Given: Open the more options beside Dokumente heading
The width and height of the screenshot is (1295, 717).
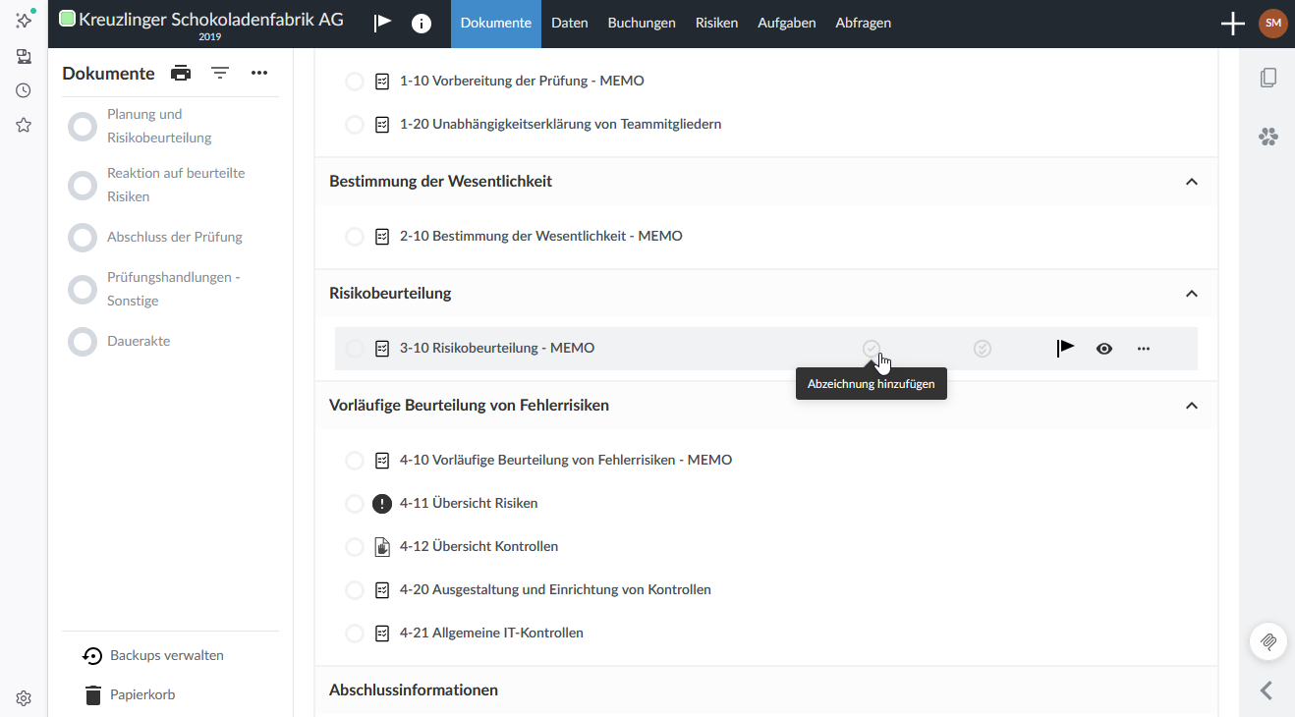Looking at the screenshot, I should [259, 73].
